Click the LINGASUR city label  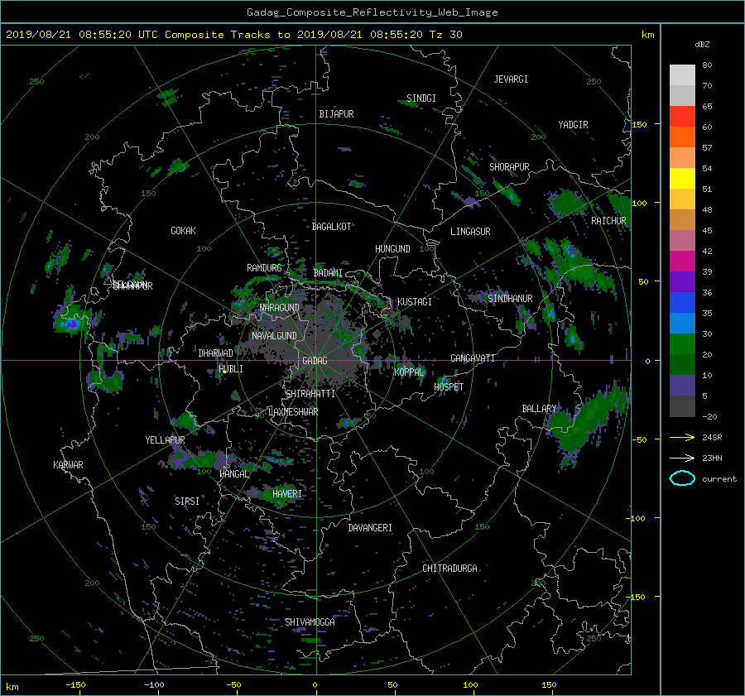point(470,232)
